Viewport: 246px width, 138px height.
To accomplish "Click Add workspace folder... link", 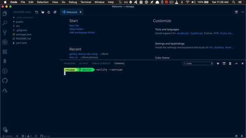I will pyautogui.click(x=83, y=33).
